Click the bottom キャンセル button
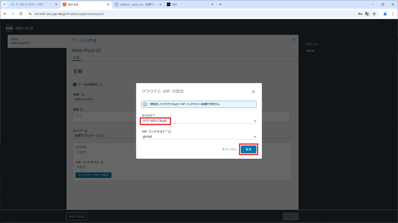The height and width of the screenshot is (223, 398). pos(77,216)
